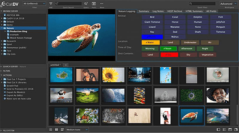Switch to grid view icon
This screenshot has height=133, width=239.
pos(56,130)
